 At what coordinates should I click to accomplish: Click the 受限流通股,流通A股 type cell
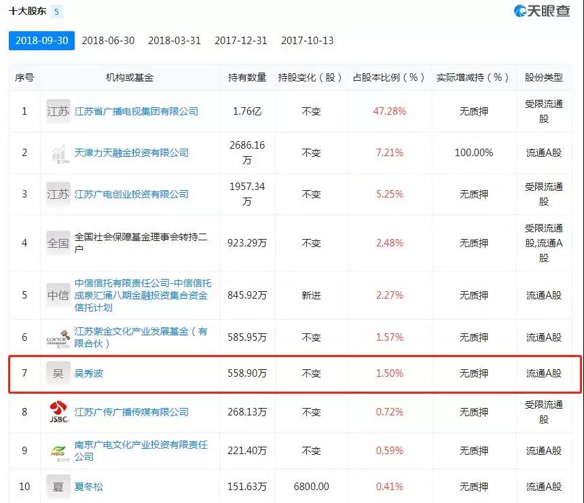click(x=544, y=243)
